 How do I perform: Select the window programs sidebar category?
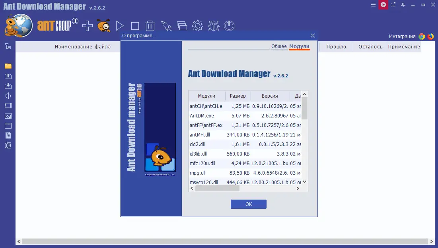(8, 126)
